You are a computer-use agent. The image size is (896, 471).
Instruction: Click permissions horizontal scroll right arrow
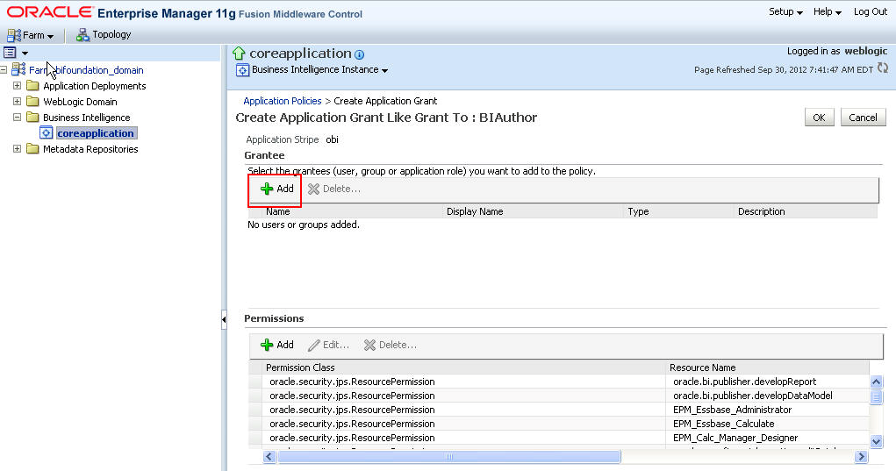click(861, 457)
